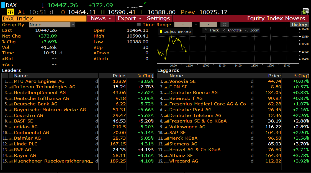Image resolution: width=311 pixels, height=173 pixels.
Task: Click the #Up value 30
Action: click(145, 47)
